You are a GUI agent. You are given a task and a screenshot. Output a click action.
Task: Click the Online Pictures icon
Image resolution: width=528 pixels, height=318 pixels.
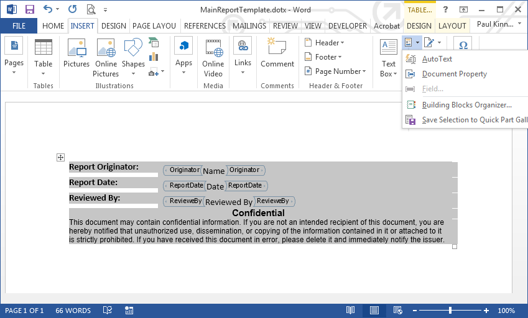pyautogui.click(x=106, y=58)
